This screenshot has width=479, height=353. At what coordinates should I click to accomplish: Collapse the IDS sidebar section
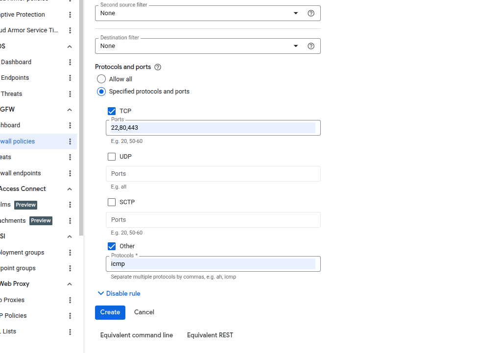[x=70, y=47]
